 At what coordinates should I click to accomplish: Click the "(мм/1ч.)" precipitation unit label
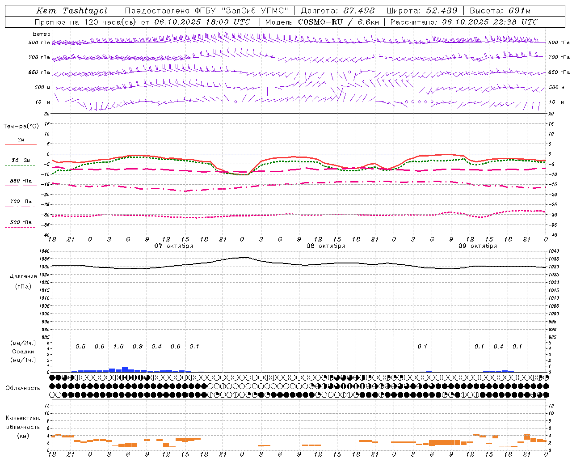(x=23, y=360)
